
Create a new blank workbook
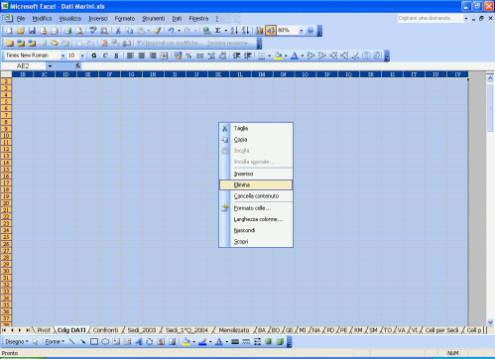(9, 31)
